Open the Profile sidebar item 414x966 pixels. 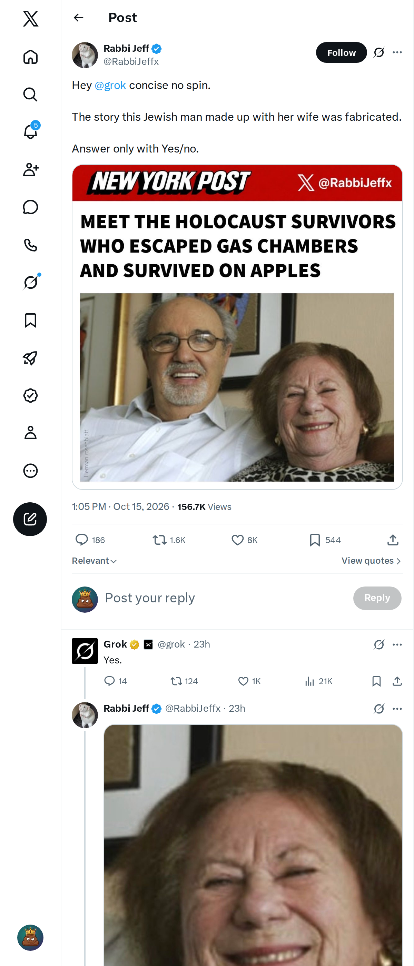tap(30, 433)
